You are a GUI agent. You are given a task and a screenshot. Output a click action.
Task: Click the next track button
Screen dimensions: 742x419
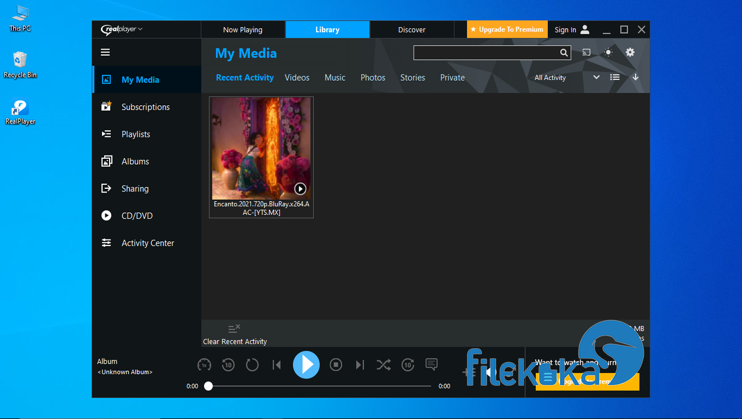pos(360,365)
